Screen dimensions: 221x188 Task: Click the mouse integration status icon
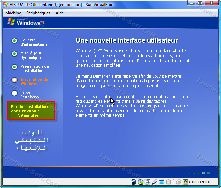point(178,182)
